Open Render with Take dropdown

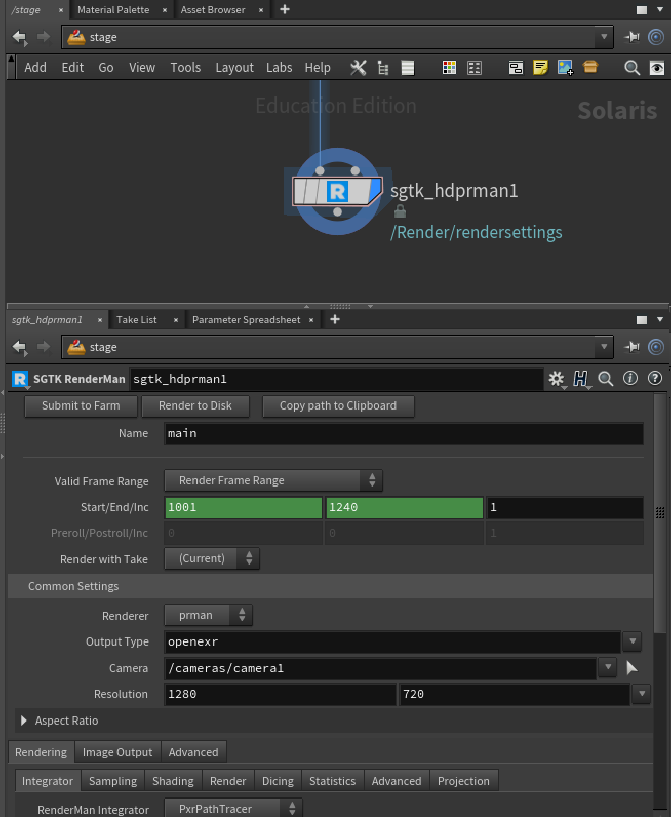coord(212,559)
